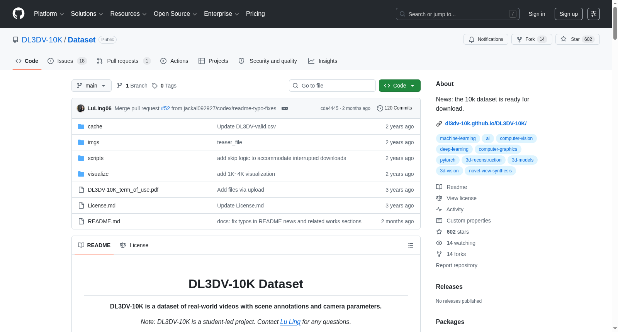This screenshot has width=618, height=332.
Task: Switch to the Pull requests tab
Action: tap(124, 61)
